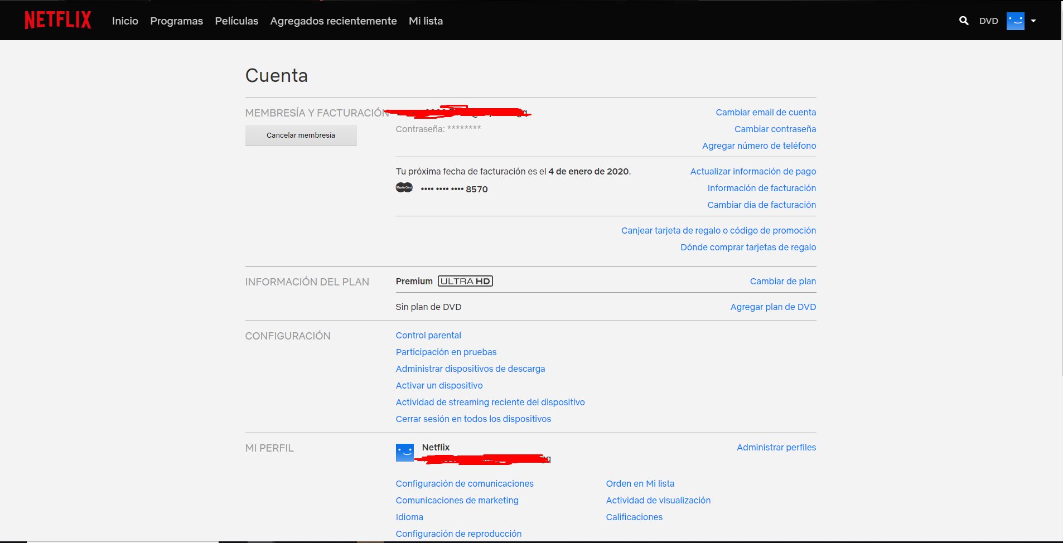This screenshot has width=1063, height=543.
Task: Click the Contraseña masked password text
Action: click(438, 129)
